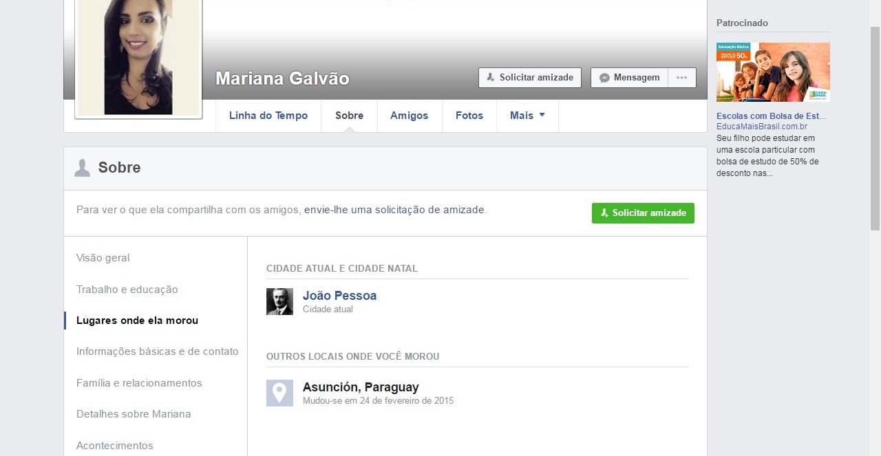Select the Sobre tab
This screenshot has width=881, height=456.
click(349, 116)
